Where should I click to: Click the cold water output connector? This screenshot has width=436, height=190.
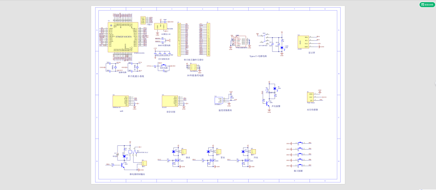(254, 152)
